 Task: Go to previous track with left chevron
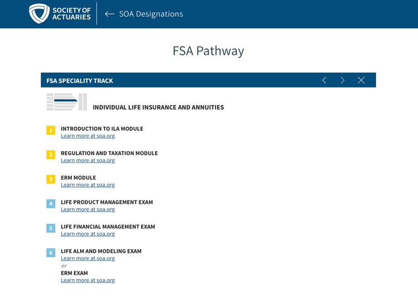[324, 80]
